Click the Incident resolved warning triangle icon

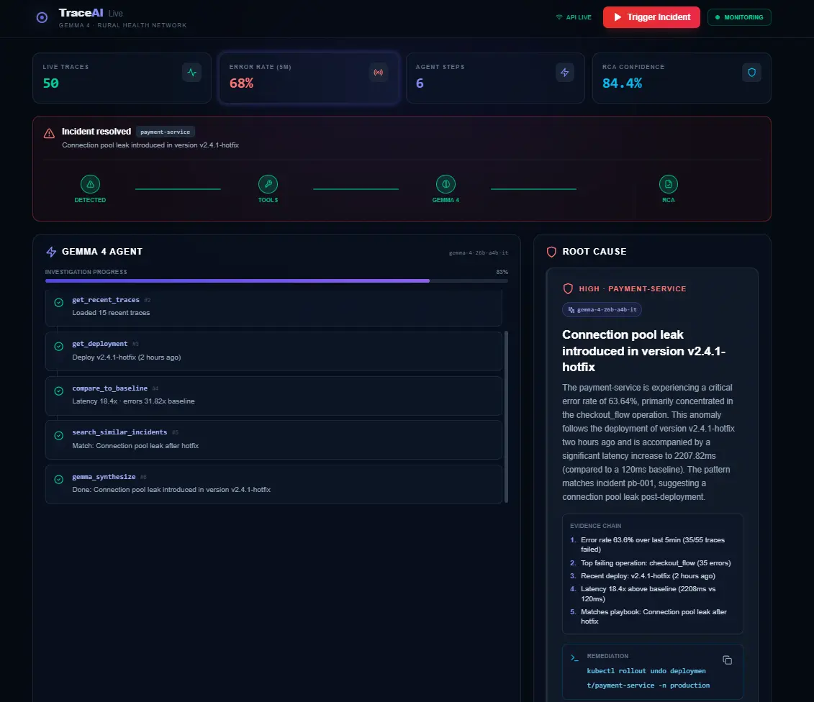(x=50, y=133)
